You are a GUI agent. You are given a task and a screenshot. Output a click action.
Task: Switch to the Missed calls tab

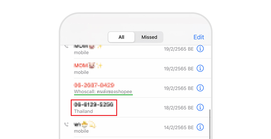[x=149, y=37]
